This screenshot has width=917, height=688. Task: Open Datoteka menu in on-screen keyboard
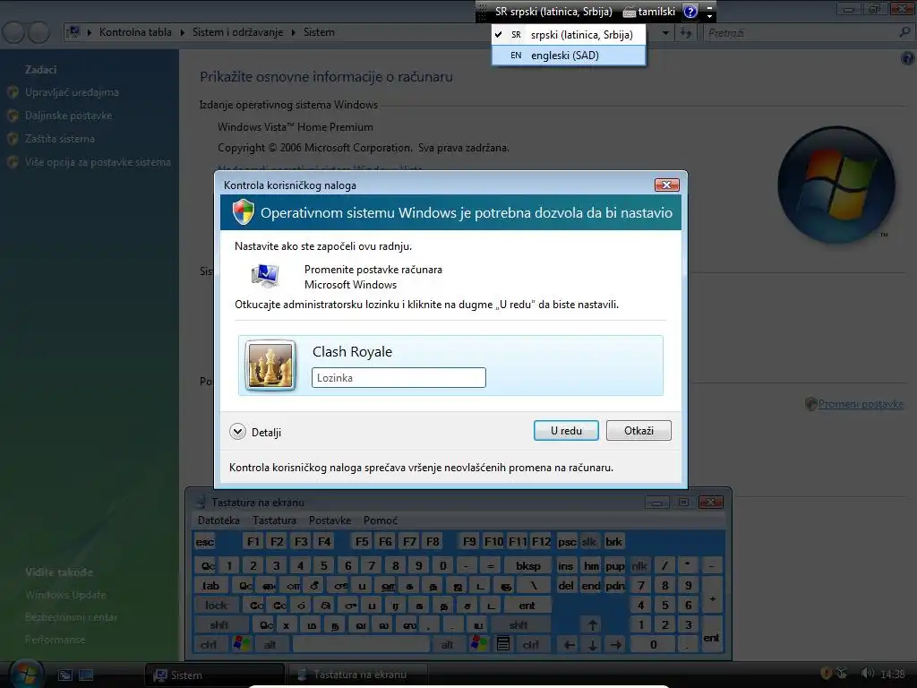pyautogui.click(x=219, y=520)
